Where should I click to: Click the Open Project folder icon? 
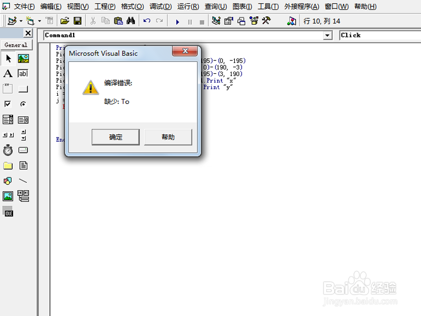[65, 21]
